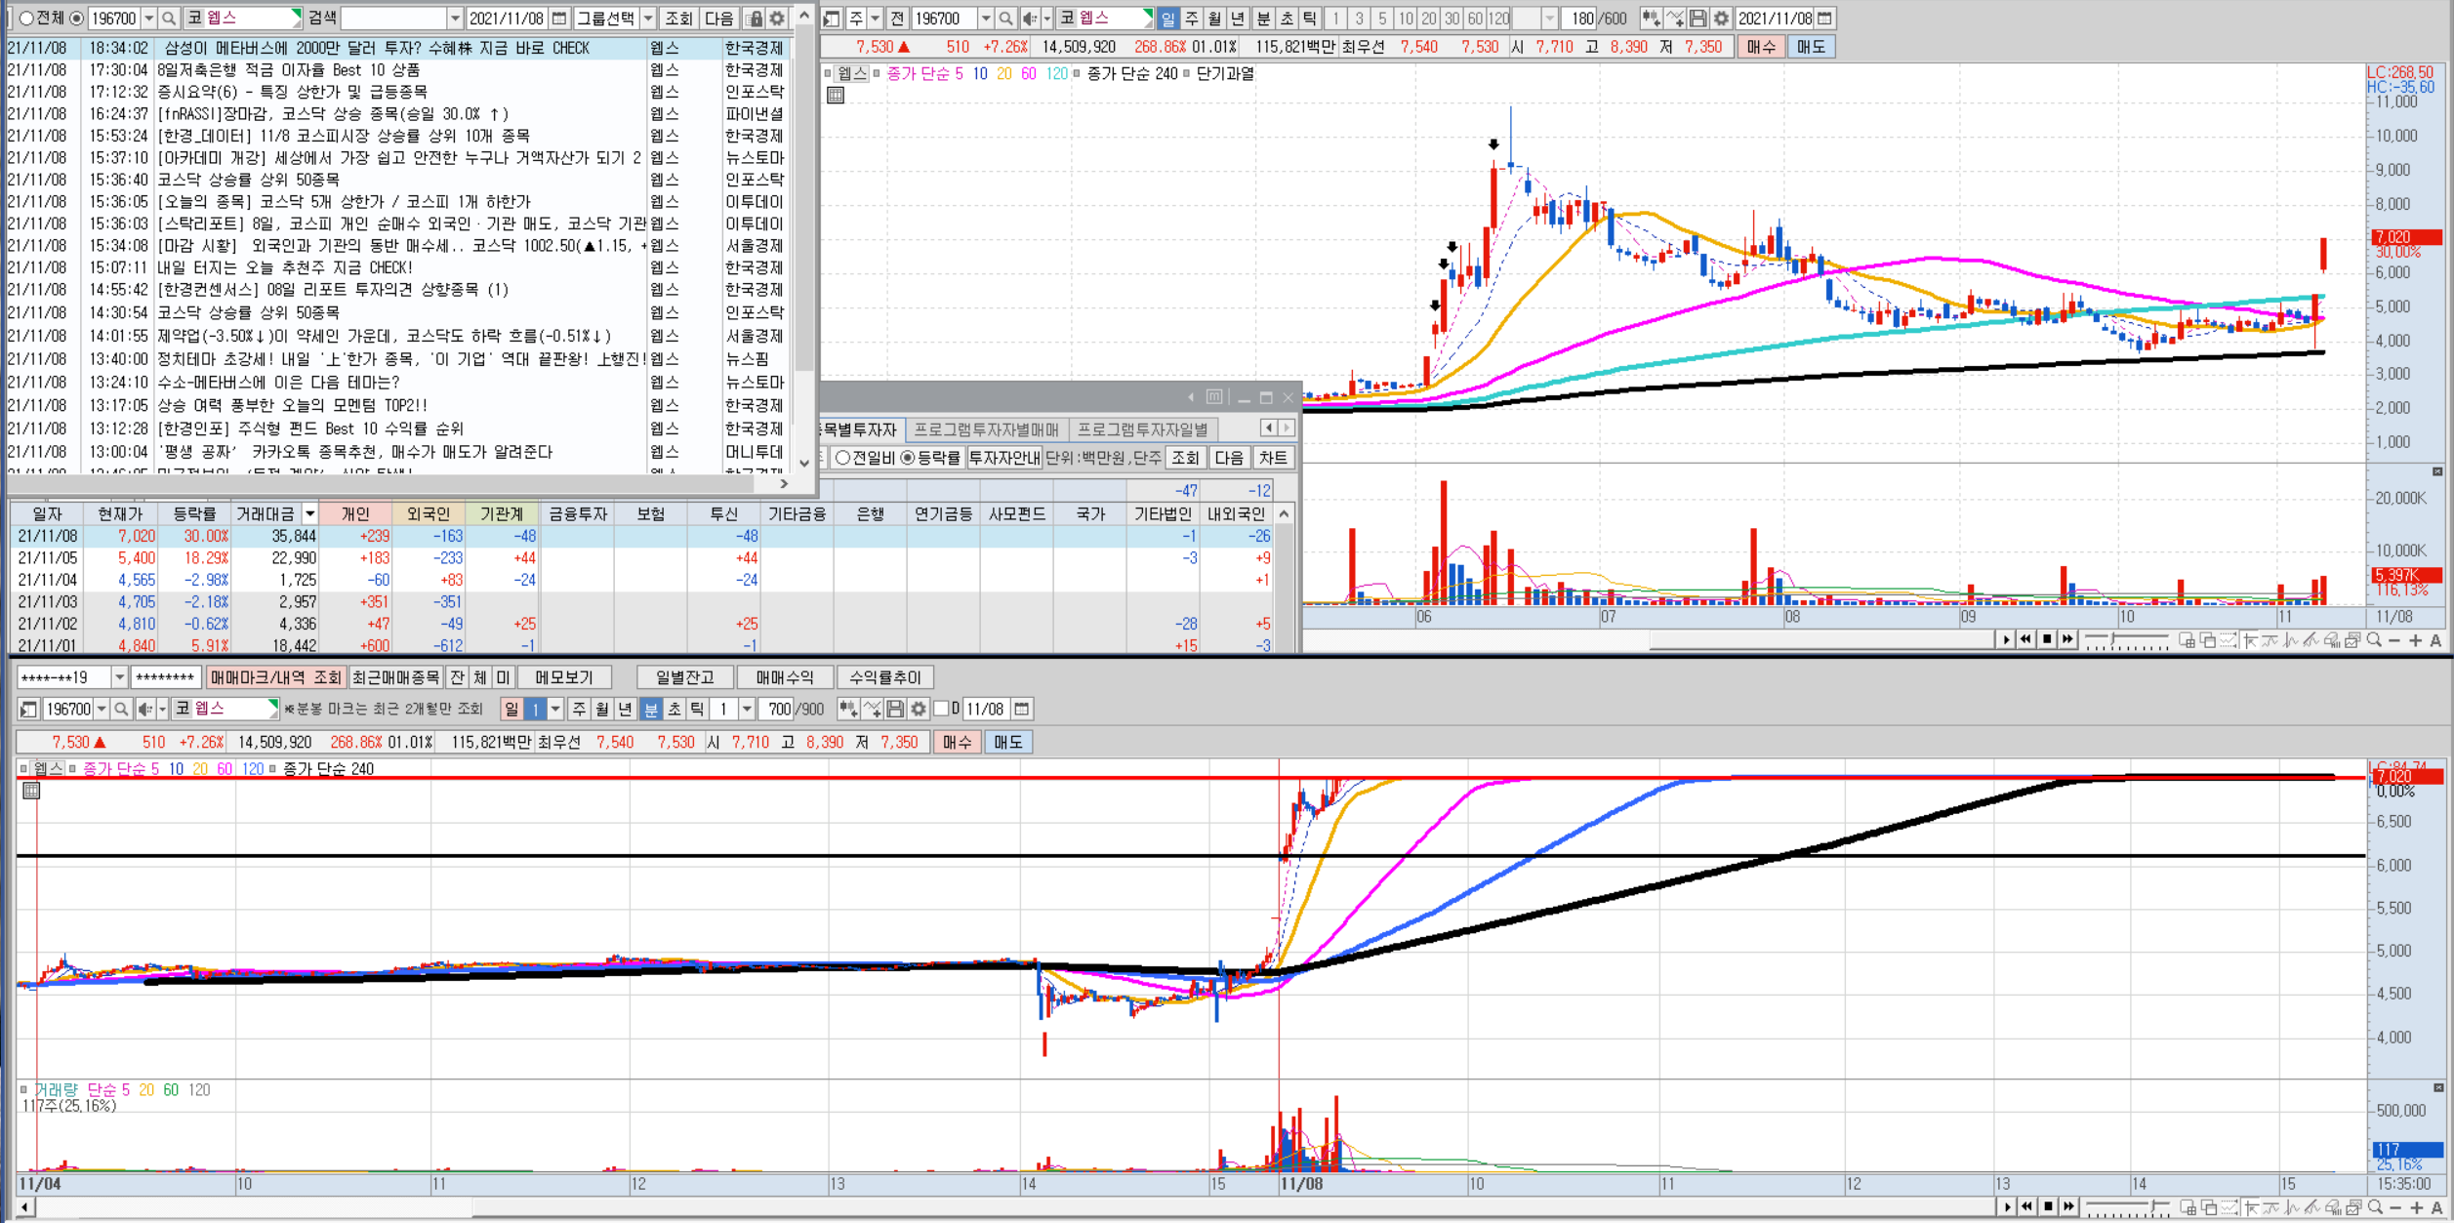Click the 다음 button in the news panel
This screenshot has height=1223, width=2454.
click(x=719, y=19)
